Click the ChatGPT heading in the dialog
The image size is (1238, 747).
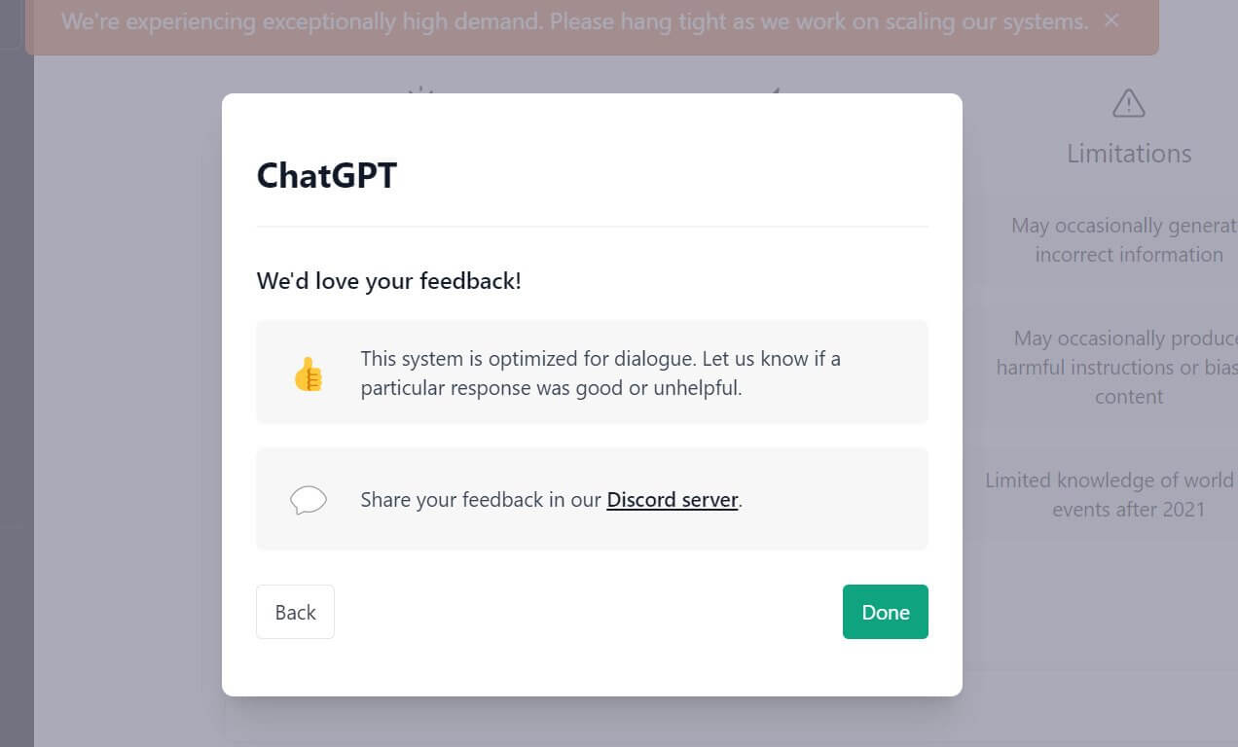tap(326, 175)
